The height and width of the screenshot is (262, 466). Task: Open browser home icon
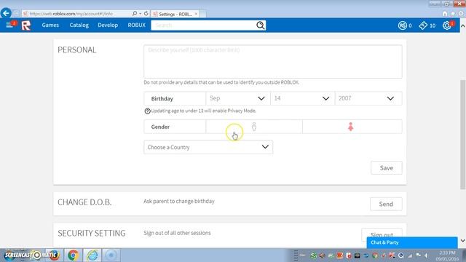[x=445, y=14]
